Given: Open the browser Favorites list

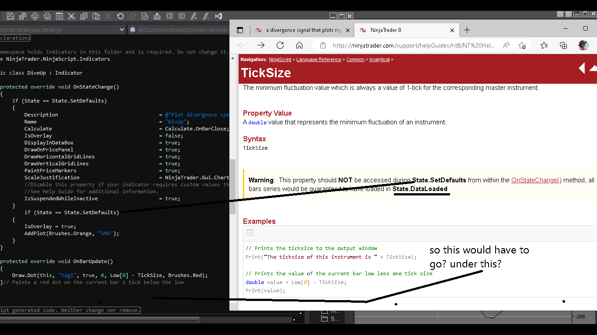Looking at the screenshot, I should 544,45.
